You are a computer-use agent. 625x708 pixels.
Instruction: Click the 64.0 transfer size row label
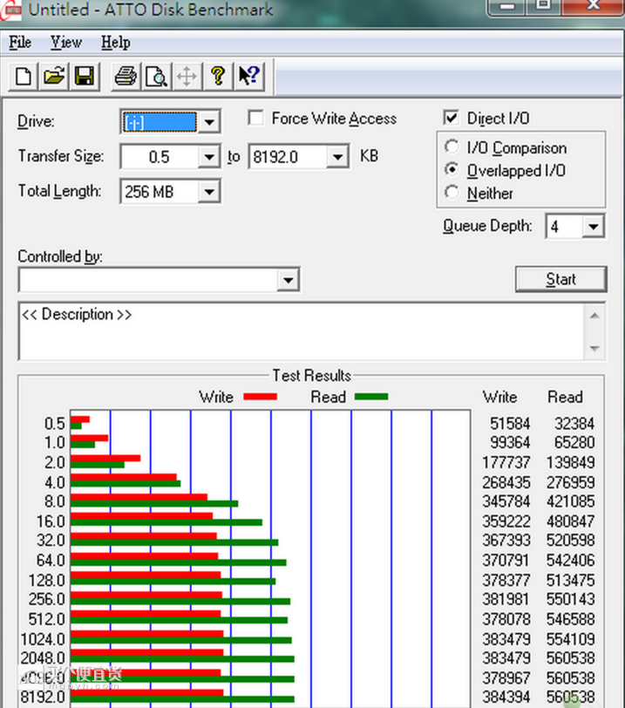pos(51,560)
